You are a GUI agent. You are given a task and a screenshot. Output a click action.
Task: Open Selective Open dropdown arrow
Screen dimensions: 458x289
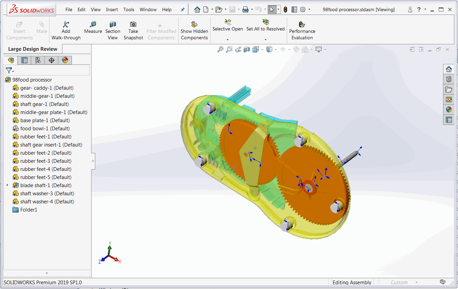pyautogui.click(x=227, y=40)
